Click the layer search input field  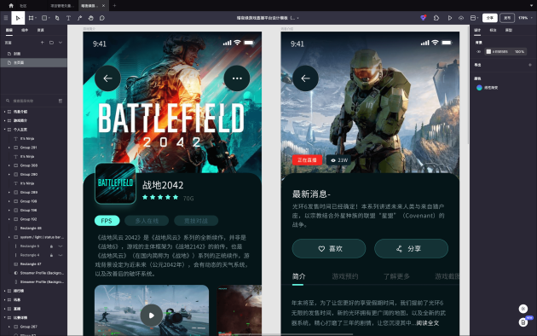(x=33, y=101)
